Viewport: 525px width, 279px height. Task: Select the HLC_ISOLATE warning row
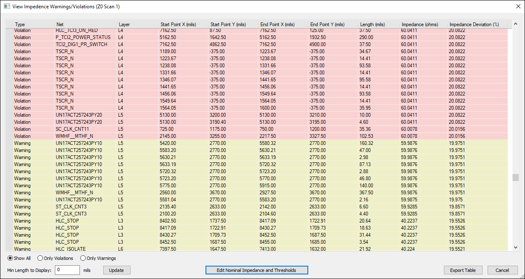pos(166,249)
